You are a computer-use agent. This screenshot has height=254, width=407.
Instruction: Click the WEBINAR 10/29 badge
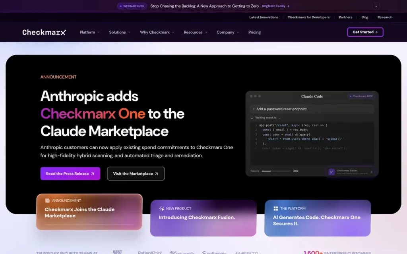(132, 6)
